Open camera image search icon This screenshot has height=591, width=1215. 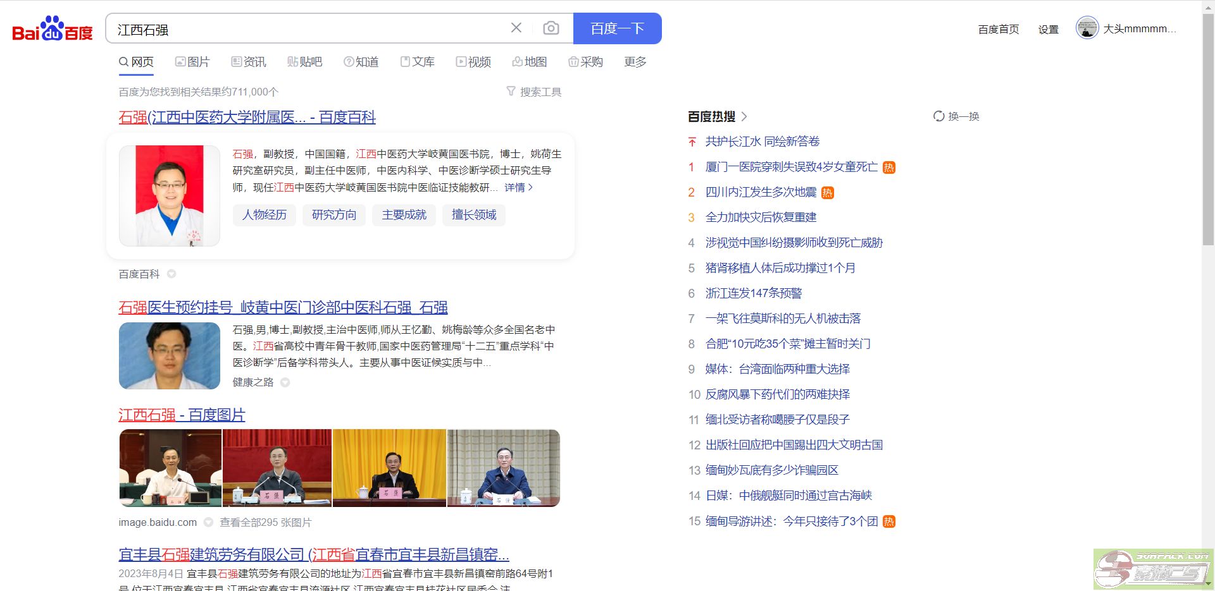(x=551, y=28)
